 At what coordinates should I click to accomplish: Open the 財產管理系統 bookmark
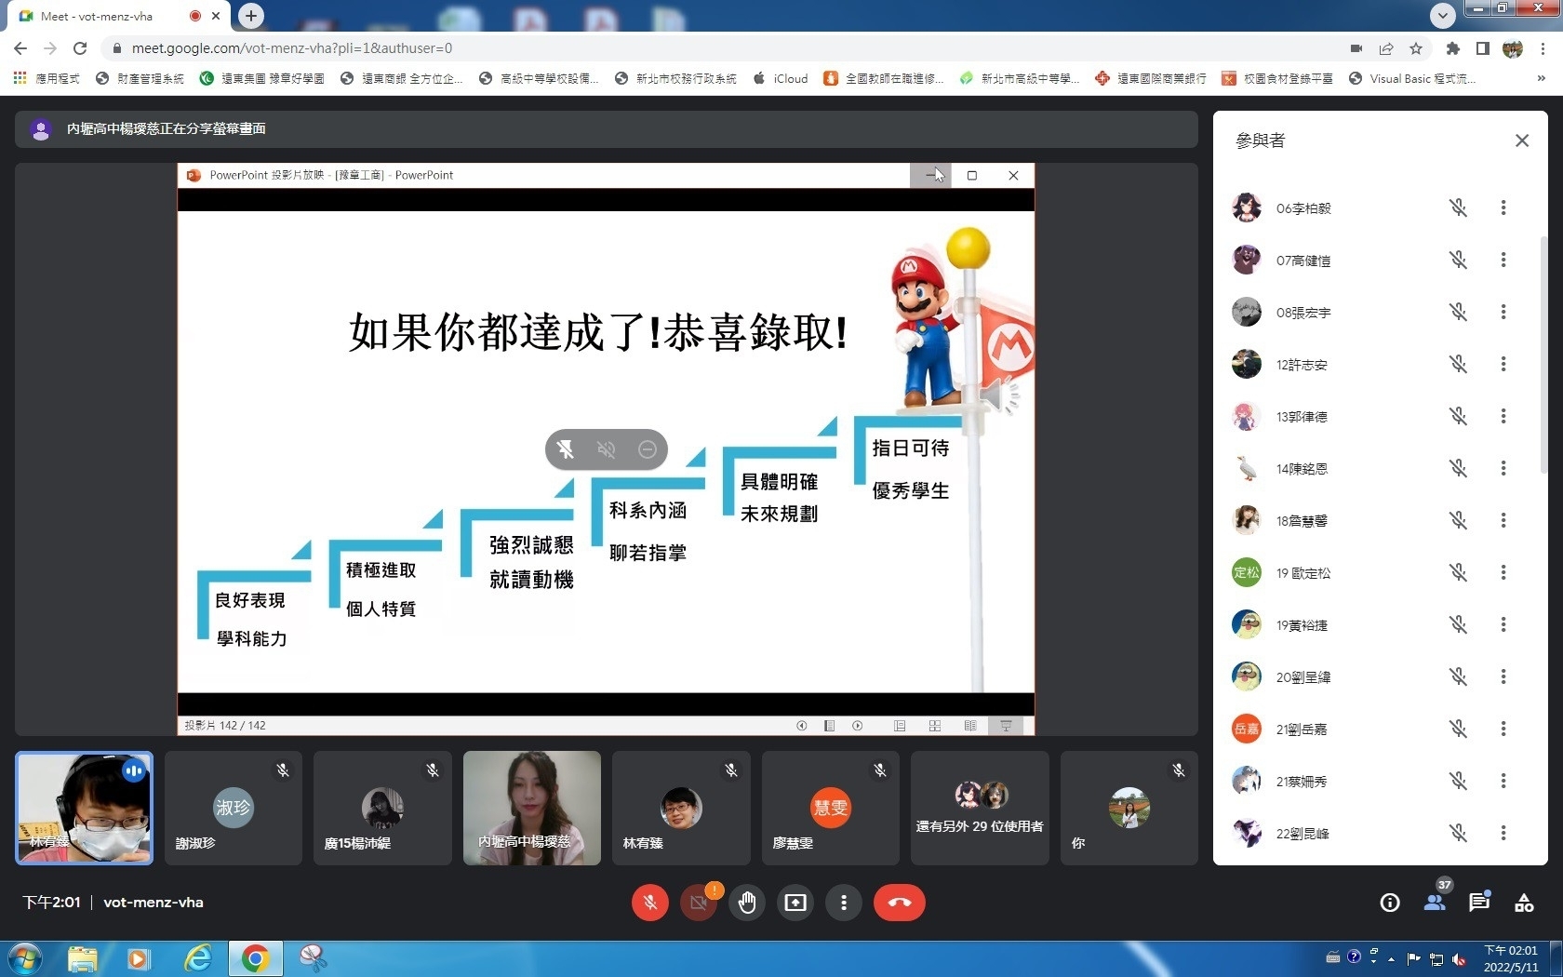pos(140,78)
